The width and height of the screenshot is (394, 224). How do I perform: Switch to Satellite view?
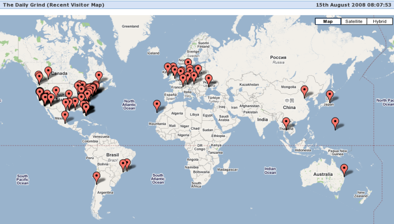click(354, 21)
